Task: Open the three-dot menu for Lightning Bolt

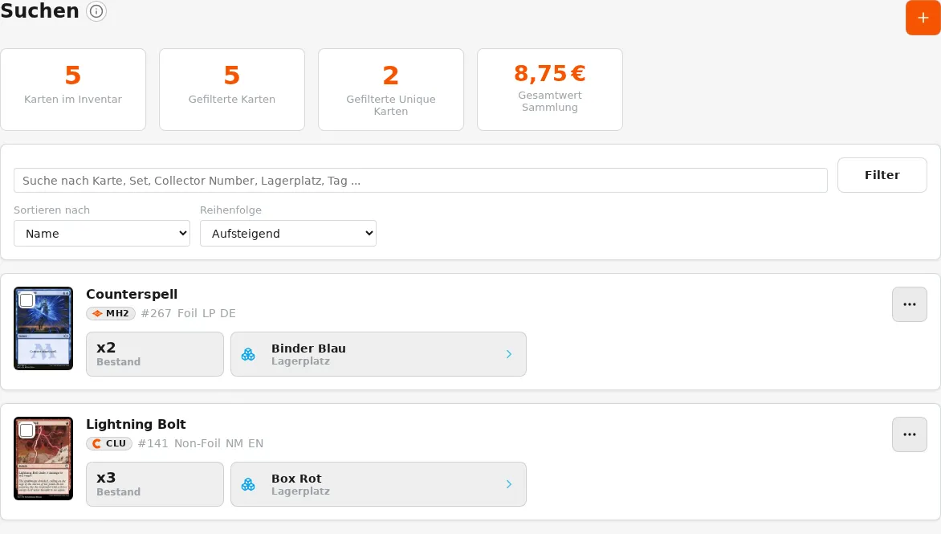Action: pos(909,434)
